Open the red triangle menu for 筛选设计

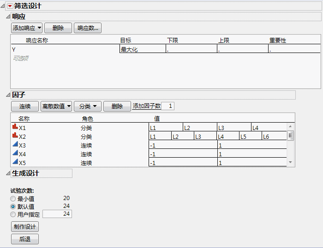click(10, 6)
